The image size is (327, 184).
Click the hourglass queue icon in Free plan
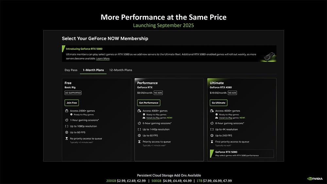(67, 139)
